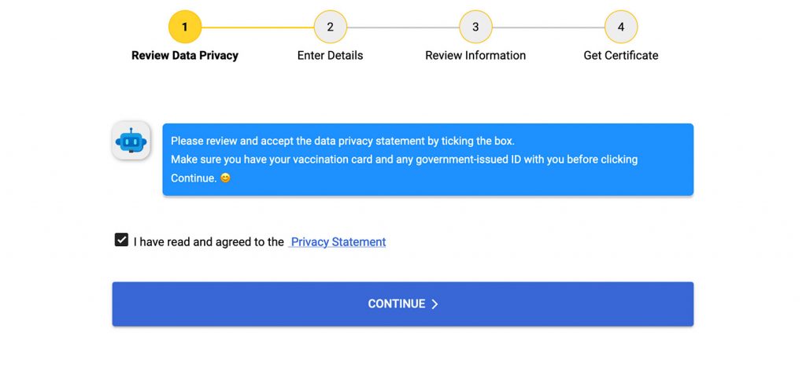Go to the Review Information step label
806x368 pixels.
[475, 55]
